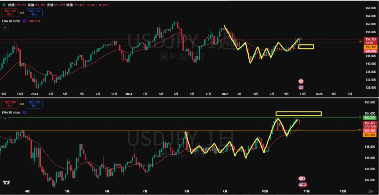
Task: Open the US economic event flag in top chart
Action: (x=301, y=87)
